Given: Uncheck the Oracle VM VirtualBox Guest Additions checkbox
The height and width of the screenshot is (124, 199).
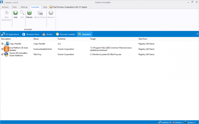Looking at the screenshot, I should coord(2,54).
